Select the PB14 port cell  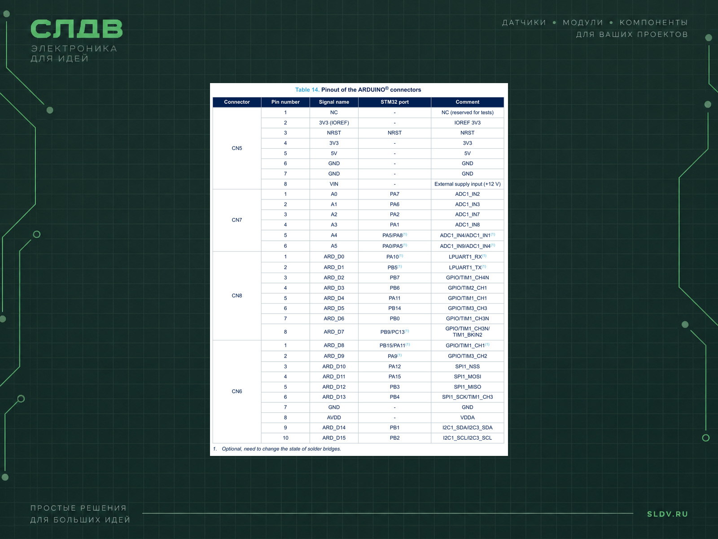point(394,309)
